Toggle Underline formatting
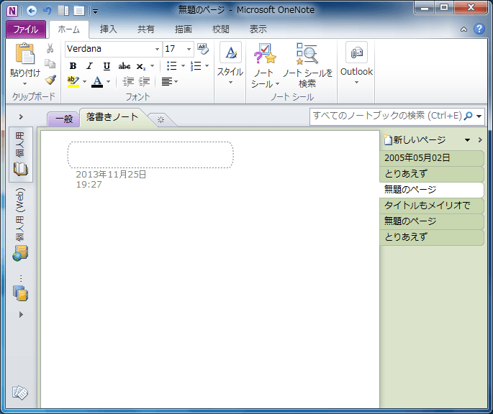Viewport: 493px width, 414px height. tap(107, 66)
